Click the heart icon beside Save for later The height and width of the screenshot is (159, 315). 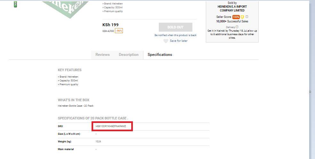tap(166, 41)
